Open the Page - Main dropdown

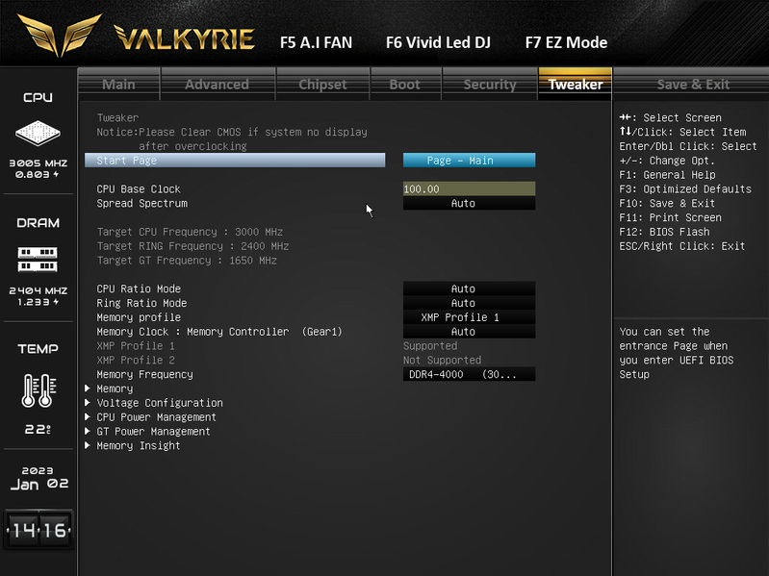470,161
